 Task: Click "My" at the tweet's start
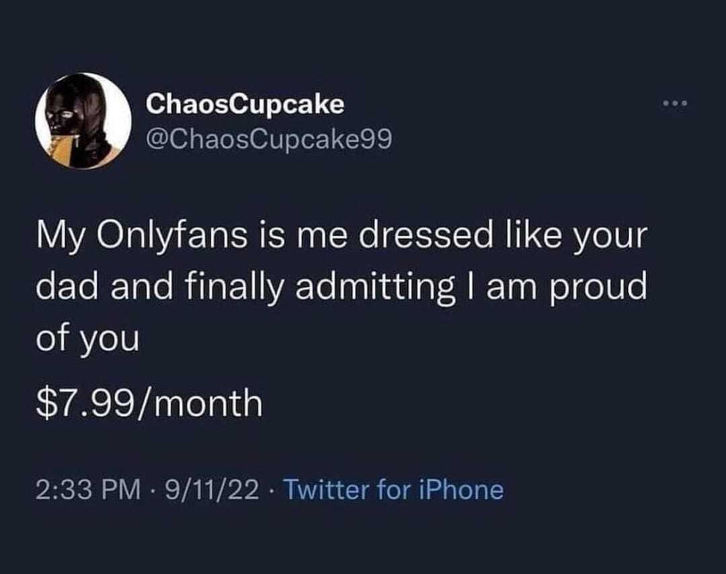58,238
